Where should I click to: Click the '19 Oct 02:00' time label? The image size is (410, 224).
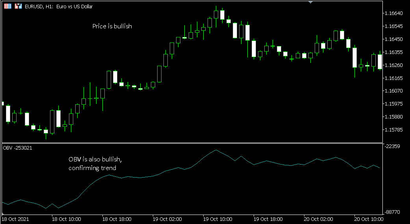click(167, 219)
